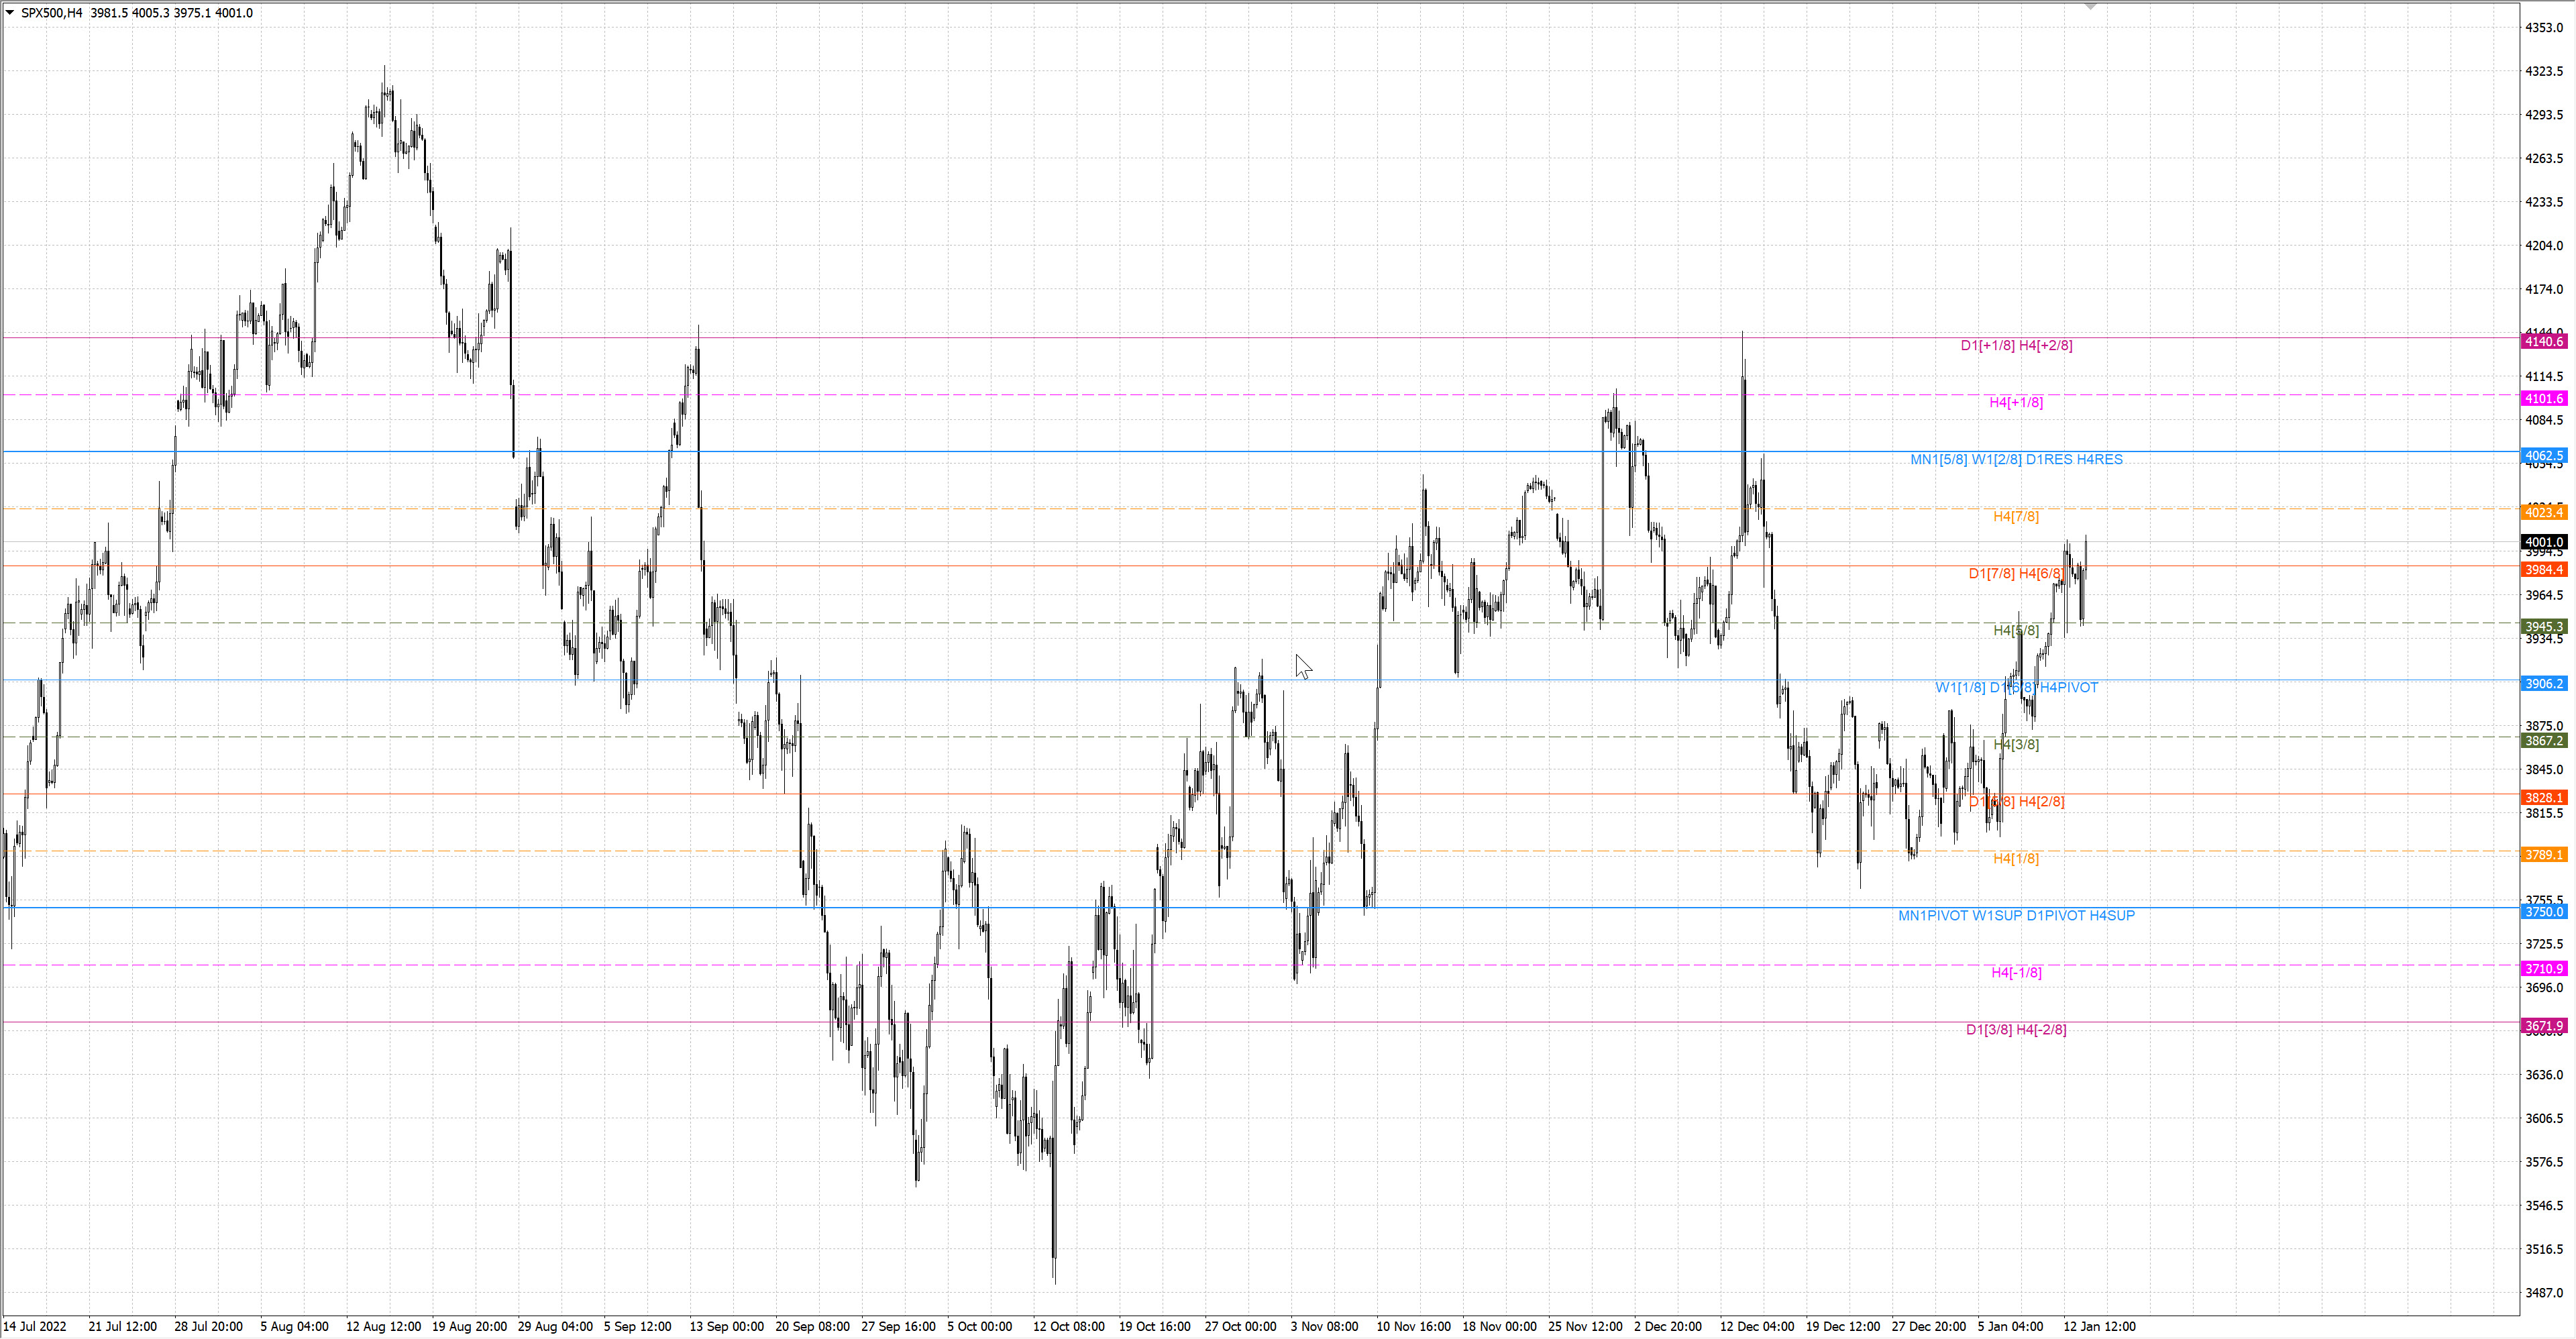The height and width of the screenshot is (1339, 2576).
Task: Select the D1[+1/8] H4[+2/8] level label
Action: 2016,345
